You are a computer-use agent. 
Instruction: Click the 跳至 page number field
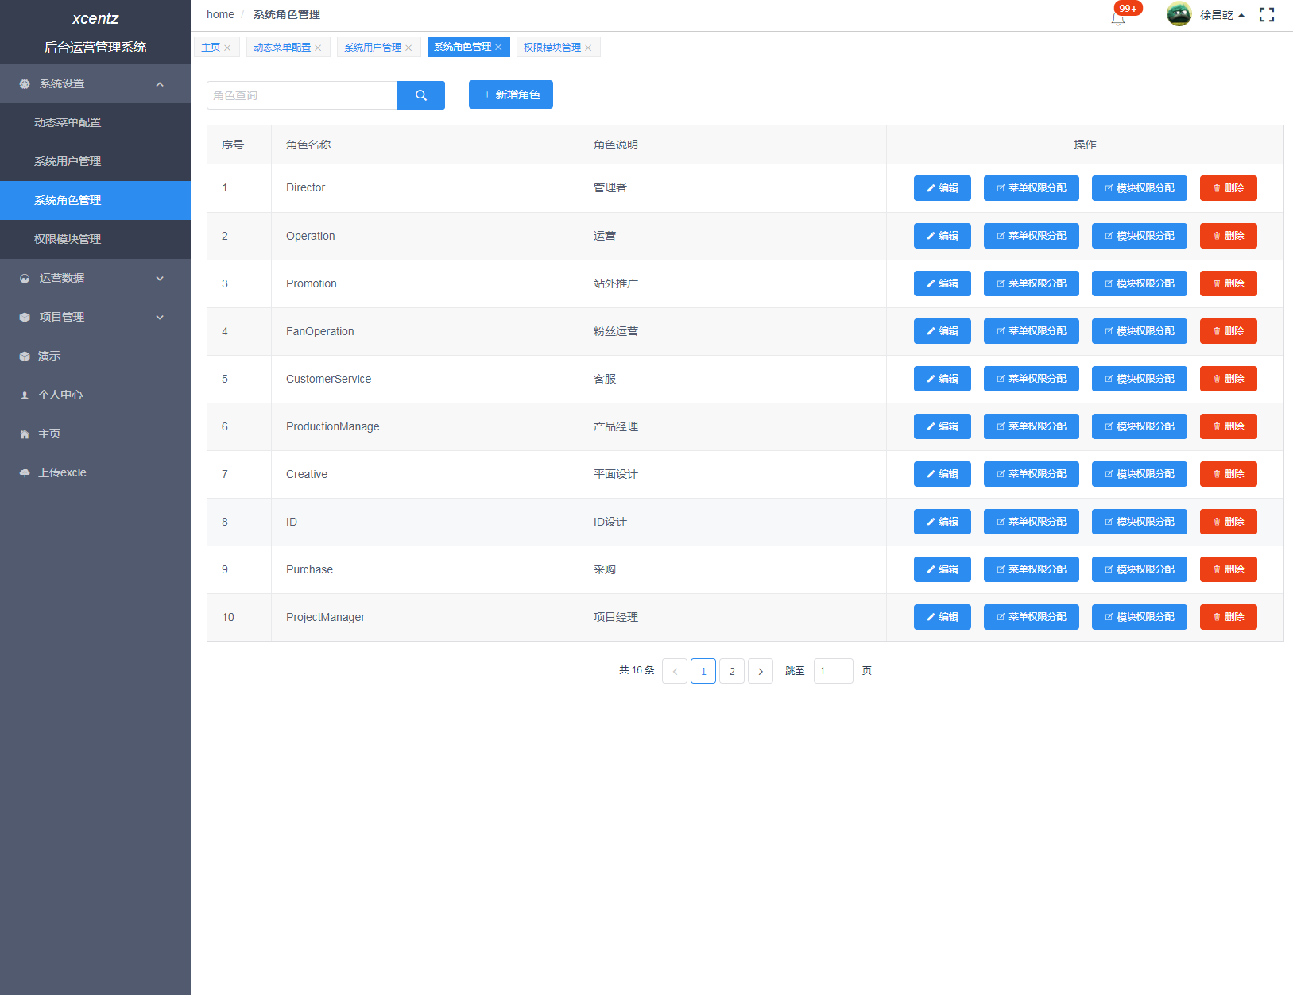834,671
